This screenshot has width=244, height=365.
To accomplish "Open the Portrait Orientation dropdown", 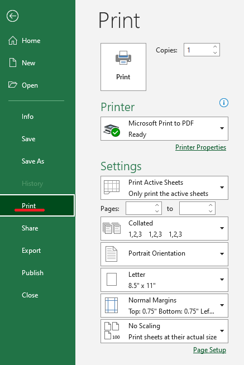I will pyautogui.click(x=222, y=254).
